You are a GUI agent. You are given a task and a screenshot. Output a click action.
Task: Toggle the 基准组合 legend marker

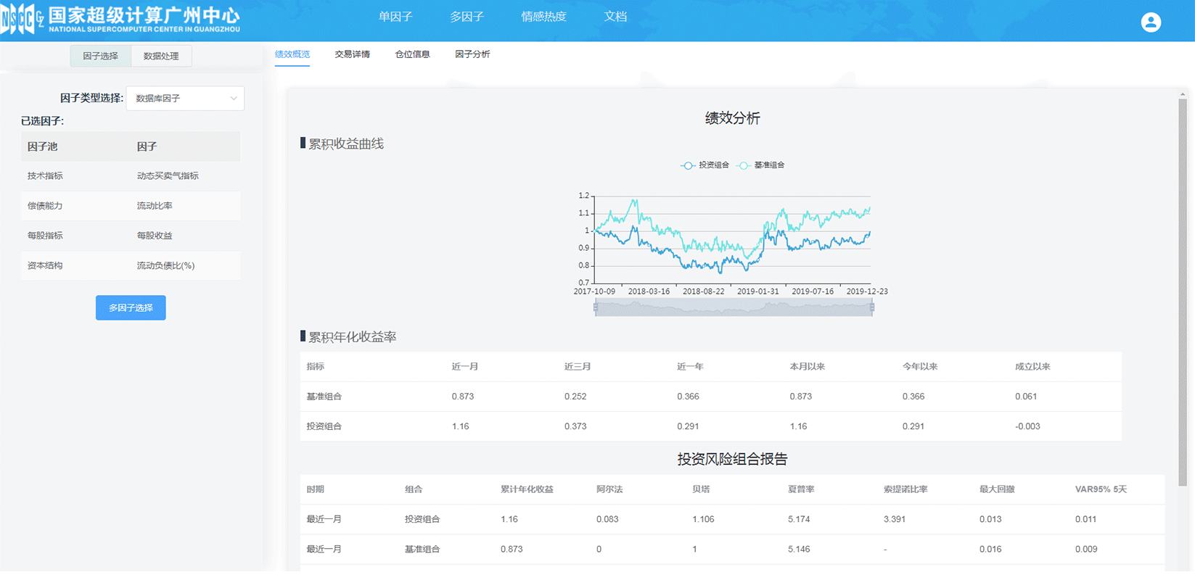(743, 165)
